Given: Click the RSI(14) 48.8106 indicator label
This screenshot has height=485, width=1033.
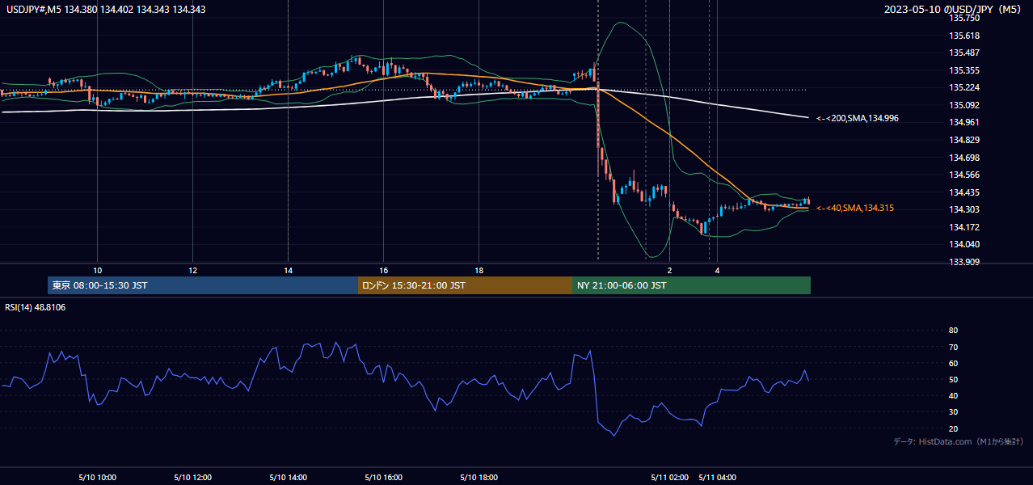Looking at the screenshot, I should coord(35,307).
